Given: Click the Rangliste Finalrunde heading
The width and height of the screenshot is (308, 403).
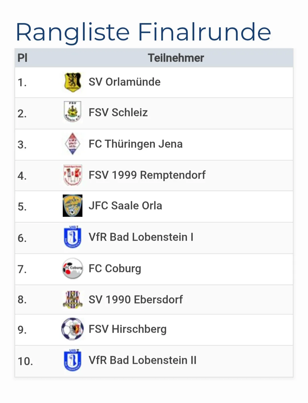Looking at the screenshot, I should pyautogui.click(x=143, y=32).
